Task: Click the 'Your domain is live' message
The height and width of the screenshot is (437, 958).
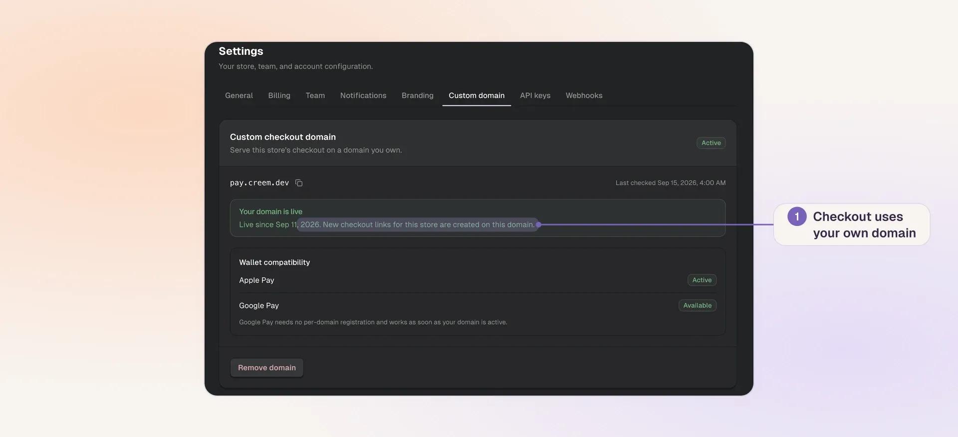Action: (x=270, y=212)
